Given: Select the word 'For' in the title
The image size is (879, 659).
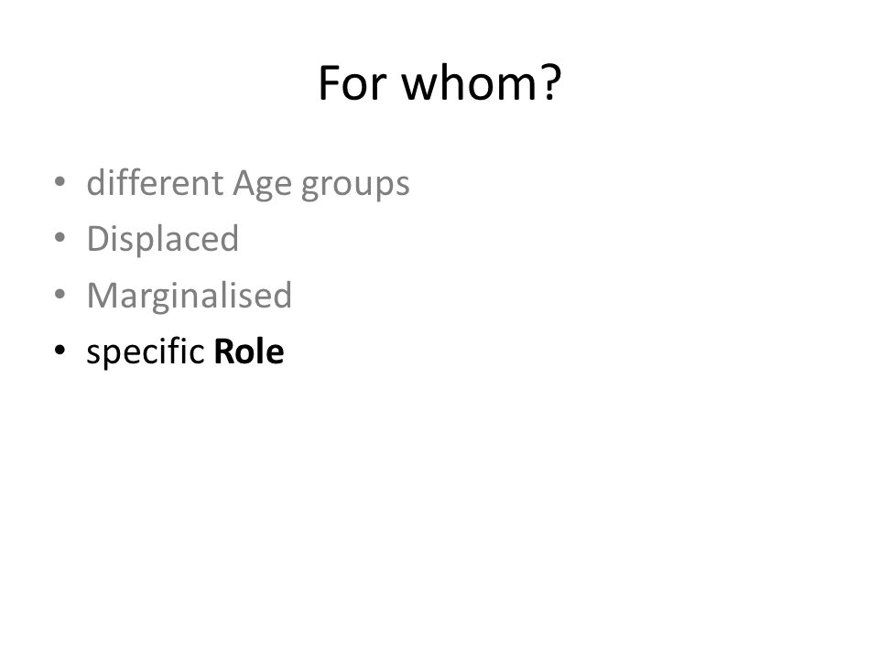Looking at the screenshot, I should (x=352, y=83).
